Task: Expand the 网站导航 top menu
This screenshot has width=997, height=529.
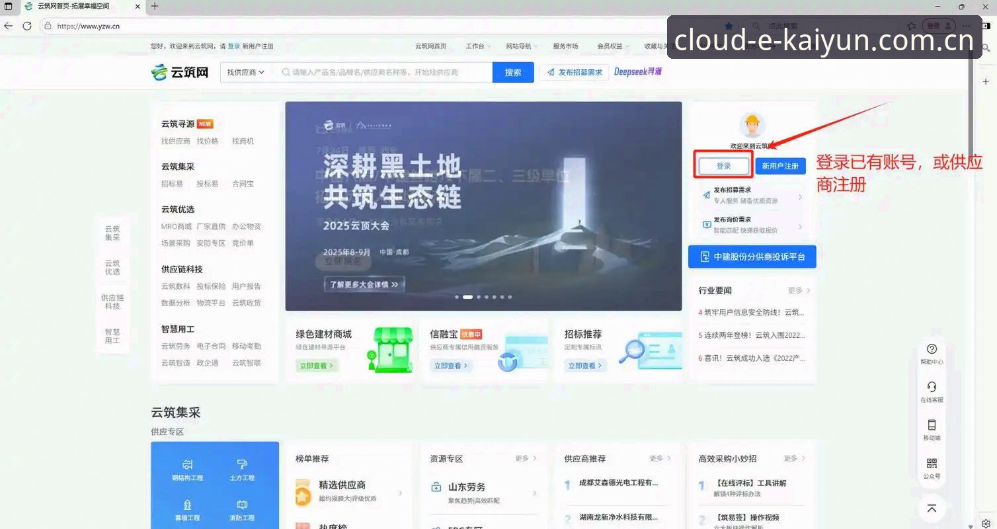Action: [x=522, y=46]
